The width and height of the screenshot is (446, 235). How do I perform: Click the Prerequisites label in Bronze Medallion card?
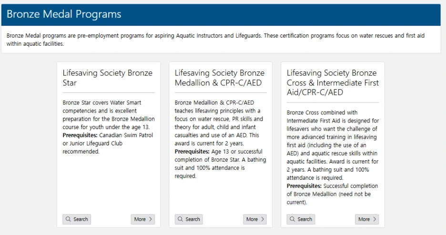click(191, 152)
